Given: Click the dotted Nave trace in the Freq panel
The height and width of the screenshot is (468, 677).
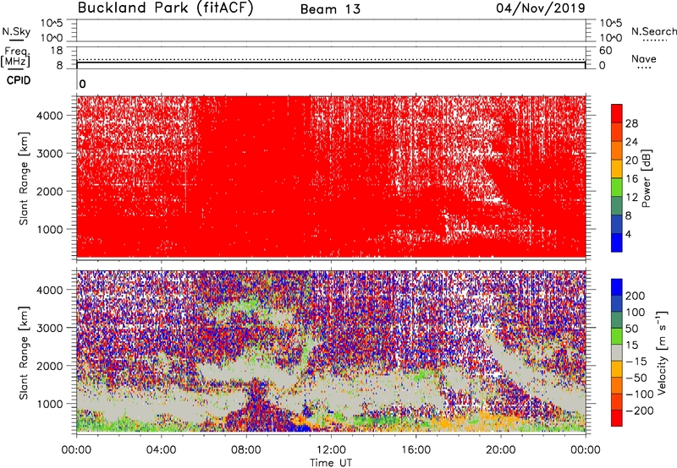Looking at the screenshot, I should tap(331, 59).
